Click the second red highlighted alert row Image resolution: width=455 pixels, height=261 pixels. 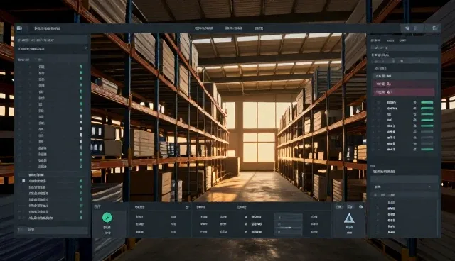(404, 92)
